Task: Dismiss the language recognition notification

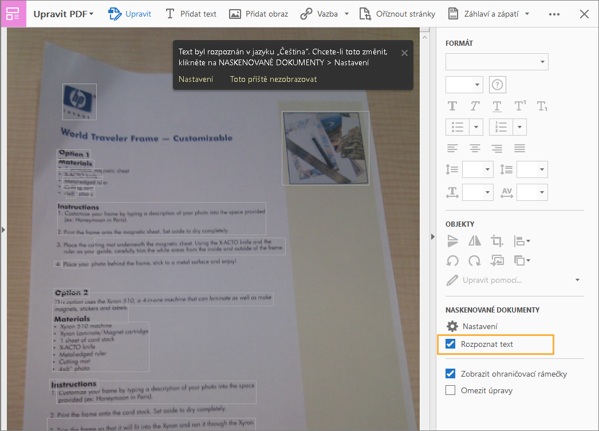Action: pos(404,53)
